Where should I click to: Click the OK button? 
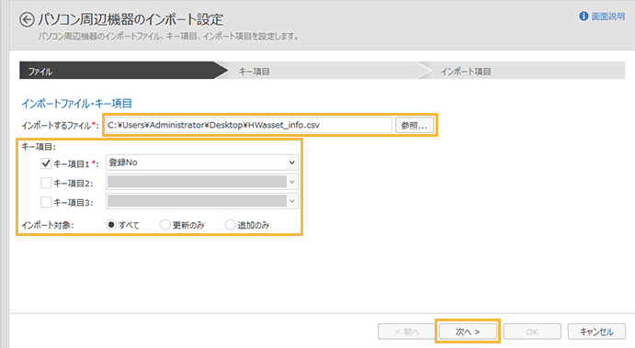pyautogui.click(x=532, y=331)
